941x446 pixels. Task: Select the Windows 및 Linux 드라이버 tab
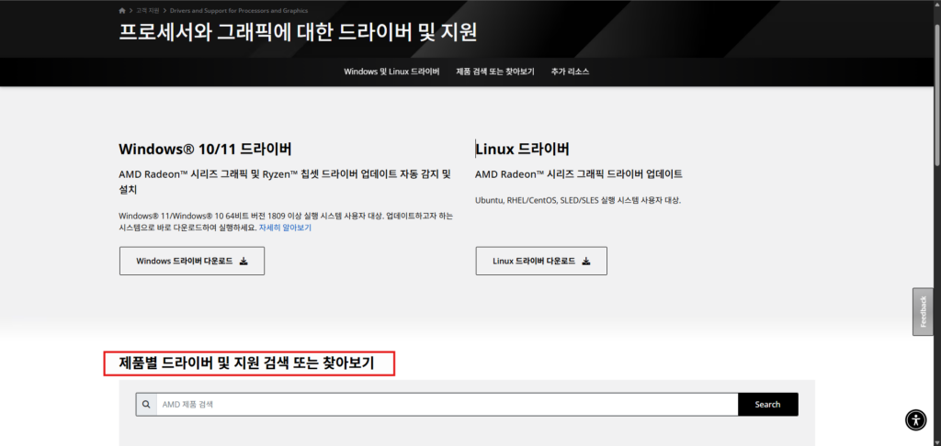click(x=391, y=72)
